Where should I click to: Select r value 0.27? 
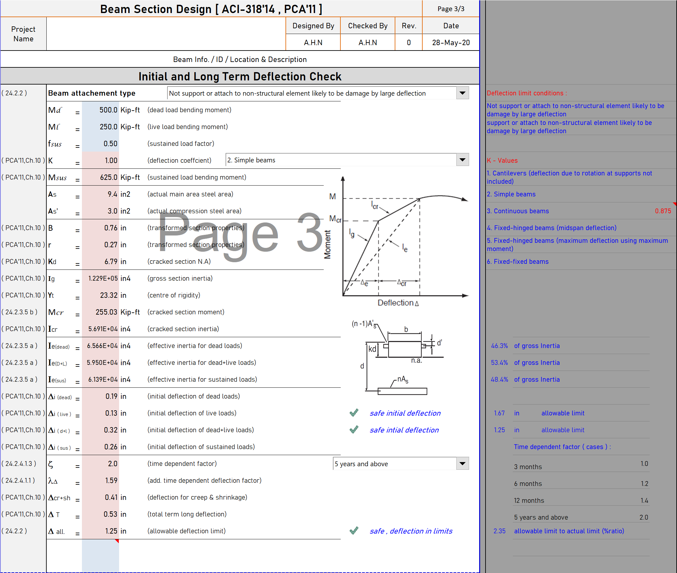100,245
